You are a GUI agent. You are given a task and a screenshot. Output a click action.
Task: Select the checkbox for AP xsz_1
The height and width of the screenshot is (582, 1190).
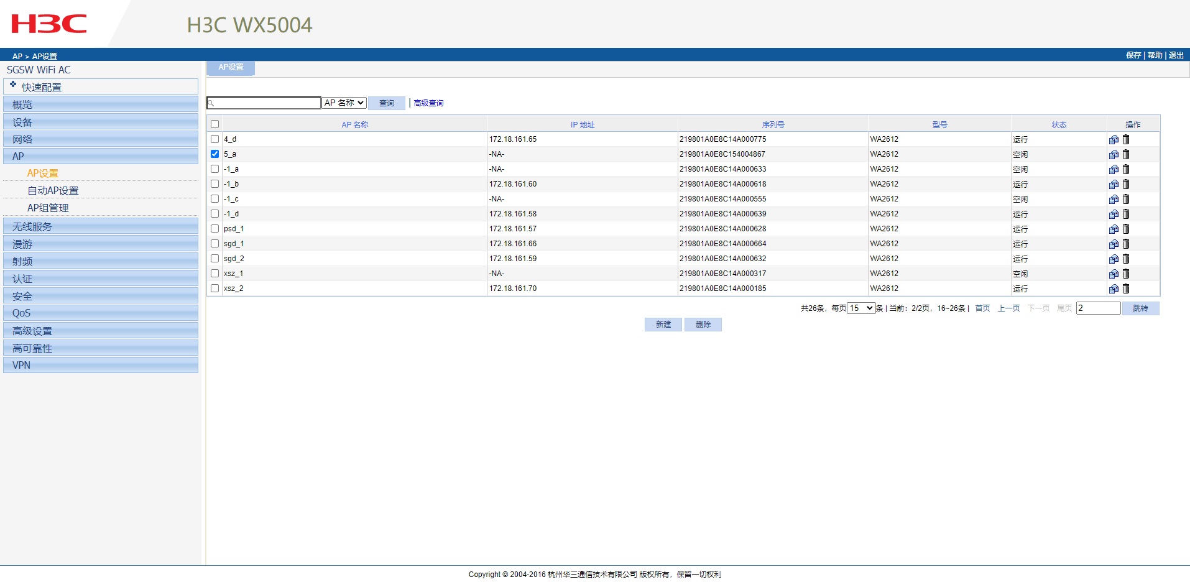(214, 274)
